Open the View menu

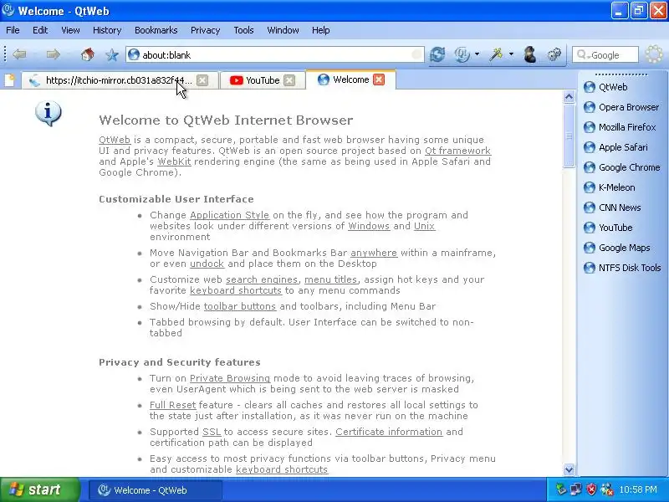(70, 30)
